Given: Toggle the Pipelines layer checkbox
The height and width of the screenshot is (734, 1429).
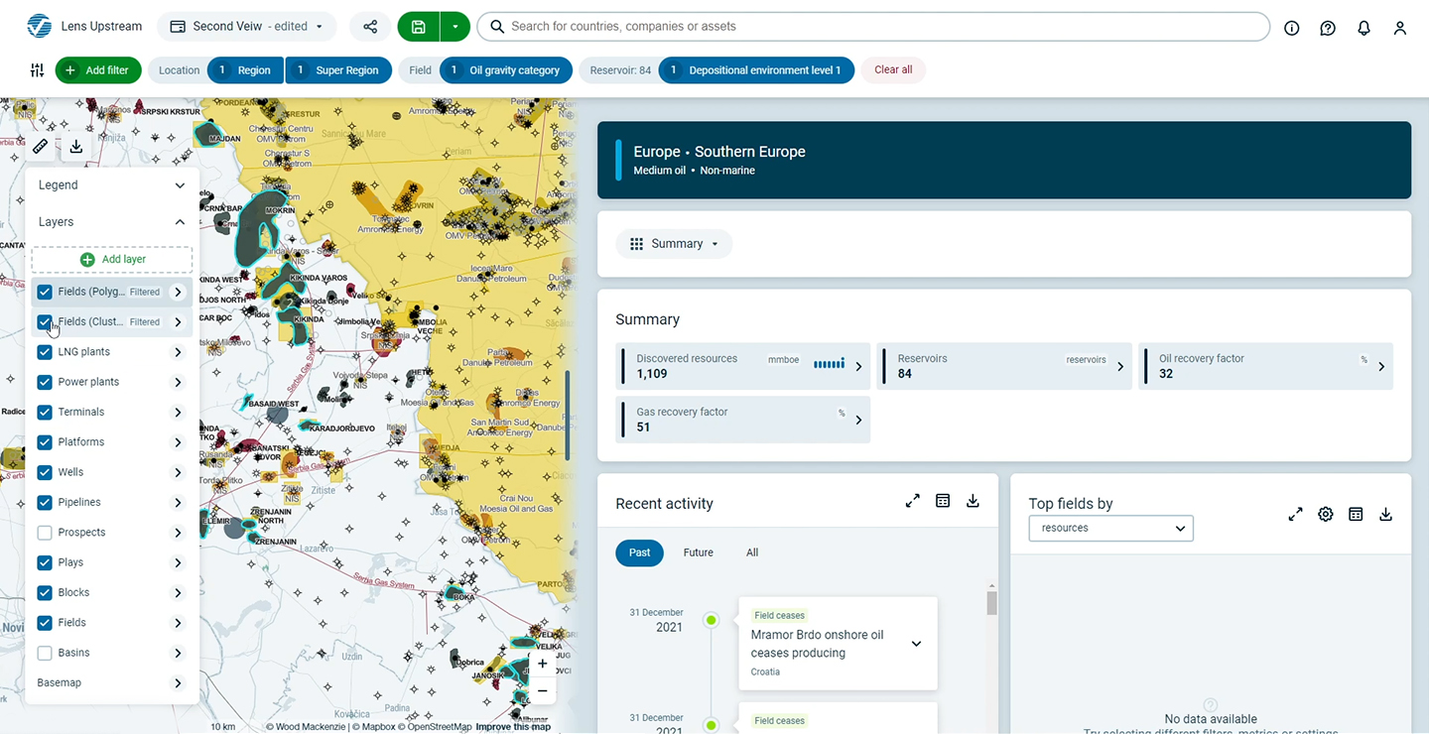Looking at the screenshot, I should (x=45, y=502).
